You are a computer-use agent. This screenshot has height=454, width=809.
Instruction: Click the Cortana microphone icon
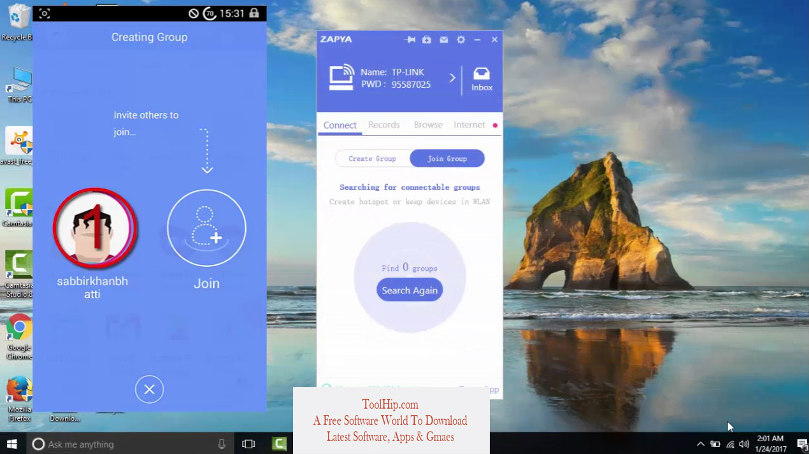point(222,444)
